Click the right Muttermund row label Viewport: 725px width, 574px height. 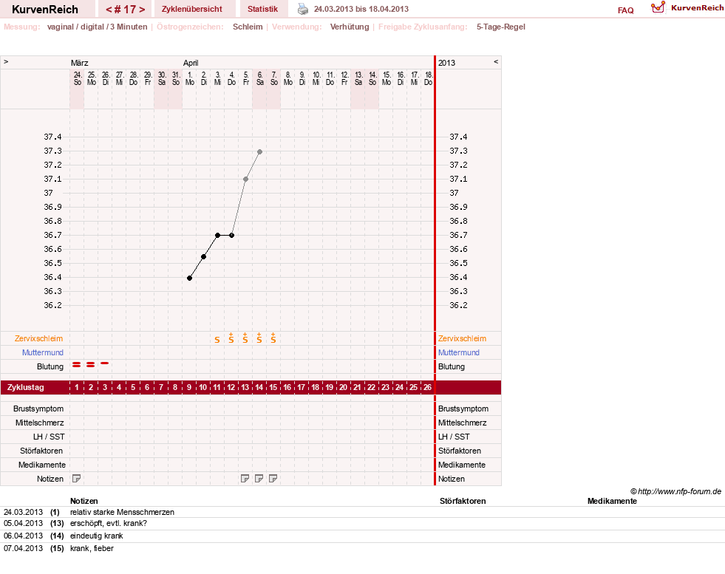[x=459, y=352]
